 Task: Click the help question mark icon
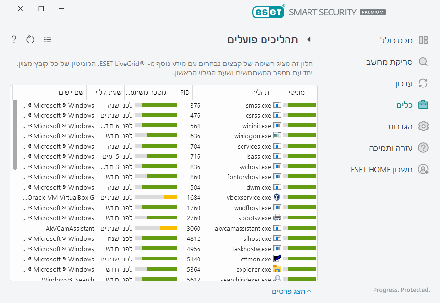(14, 39)
